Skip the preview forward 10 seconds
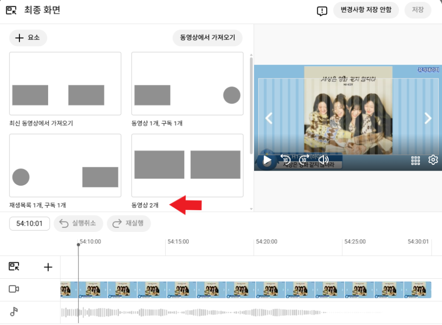This screenshot has width=442, height=325. [x=304, y=160]
